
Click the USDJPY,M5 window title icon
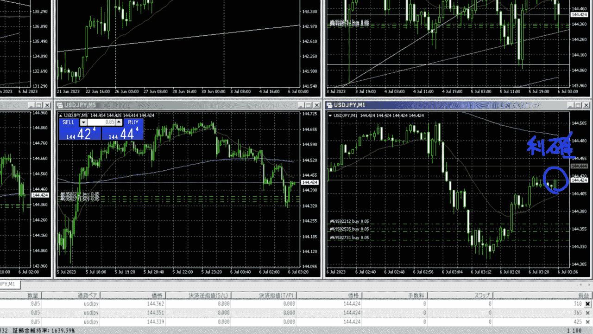pos(60,105)
